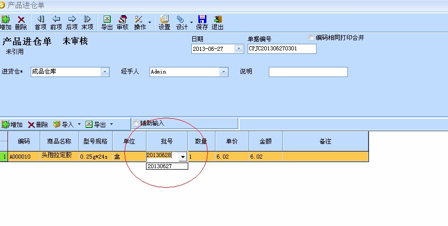
Task: Click the 型号规格 column header
Action: click(x=96, y=141)
